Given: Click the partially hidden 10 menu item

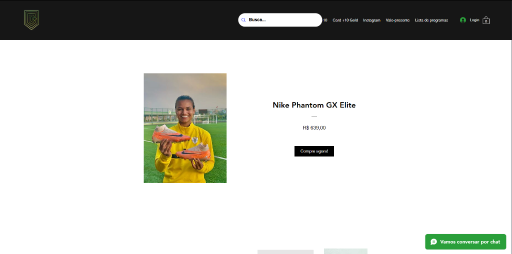Looking at the screenshot, I should pos(325,20).
